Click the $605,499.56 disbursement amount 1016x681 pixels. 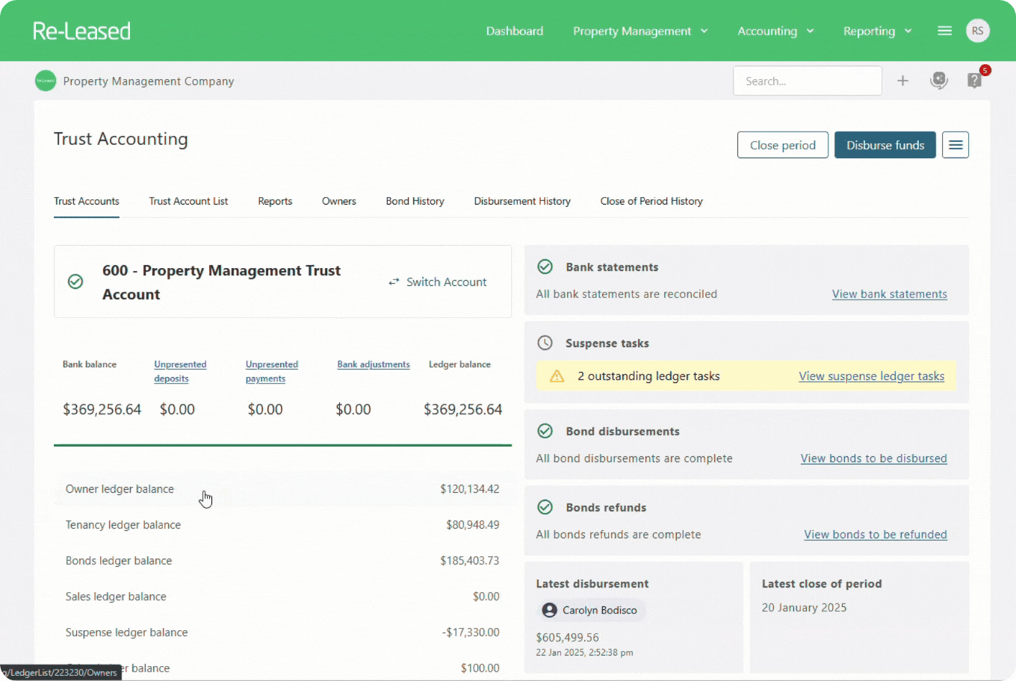point(567,638)
